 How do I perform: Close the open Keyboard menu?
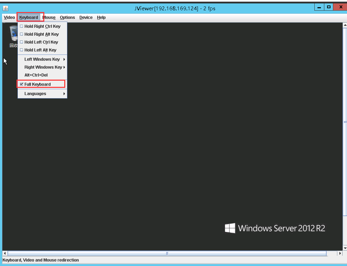(29, 18)
